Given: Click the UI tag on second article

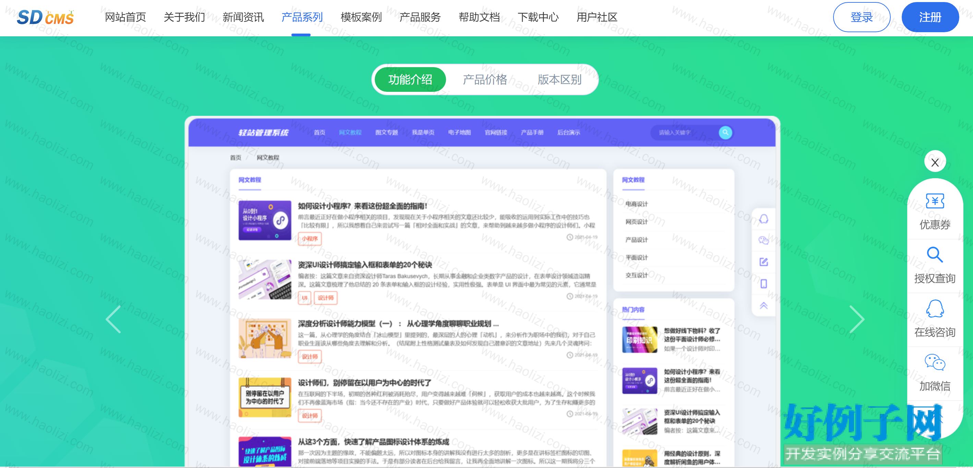Looking at the screenshot, I should (x=304, y=298).
